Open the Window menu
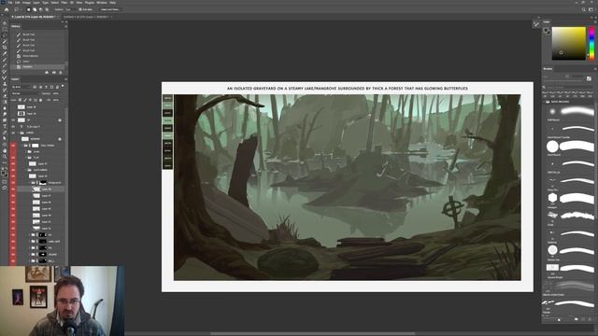 (102, 3)
